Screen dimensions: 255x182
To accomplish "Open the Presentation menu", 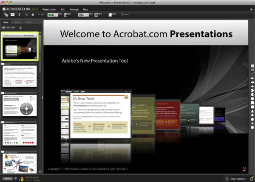I will coord(49,9).
